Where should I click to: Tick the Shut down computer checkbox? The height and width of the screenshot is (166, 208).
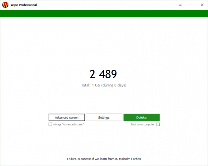coord(158,124)
